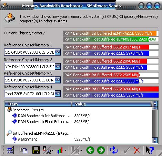
Task: Refresh benchmark using blue cycle arrows icon
Action: [x=113, y=150]
